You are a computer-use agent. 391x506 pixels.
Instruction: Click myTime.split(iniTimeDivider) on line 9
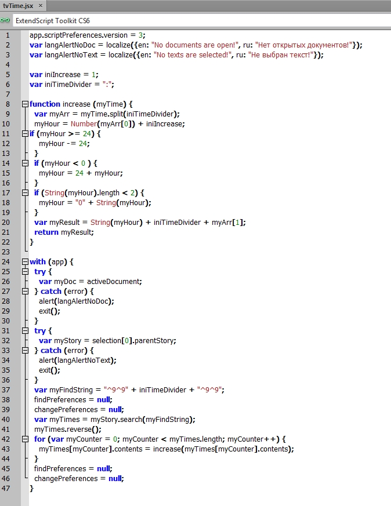129,114
